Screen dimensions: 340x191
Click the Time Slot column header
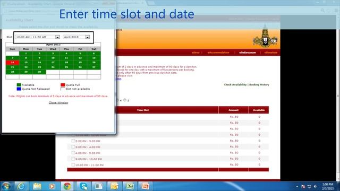point(143,110)
